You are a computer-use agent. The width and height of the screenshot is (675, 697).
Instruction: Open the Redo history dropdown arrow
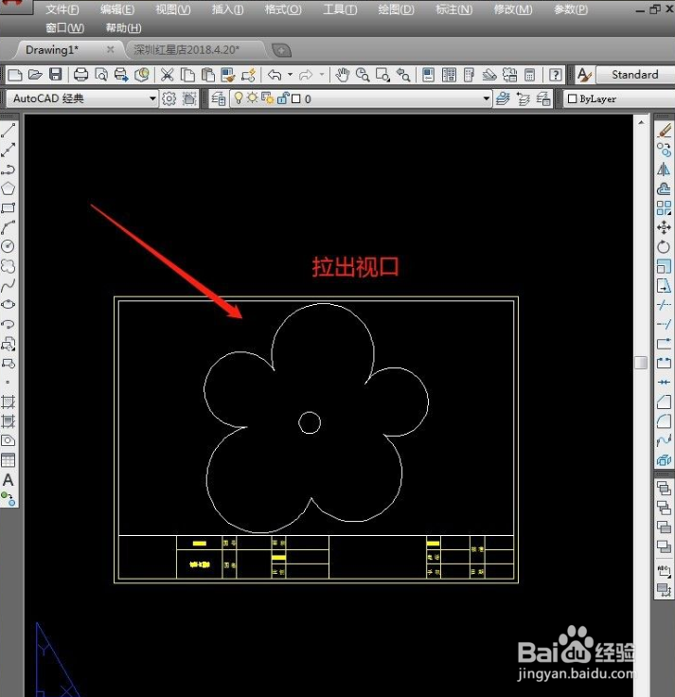[x=321, y=75]
